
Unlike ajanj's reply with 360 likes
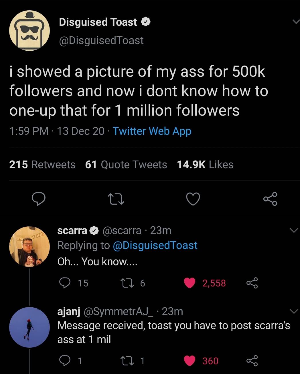pyautogui.click(x=190, y=361)
